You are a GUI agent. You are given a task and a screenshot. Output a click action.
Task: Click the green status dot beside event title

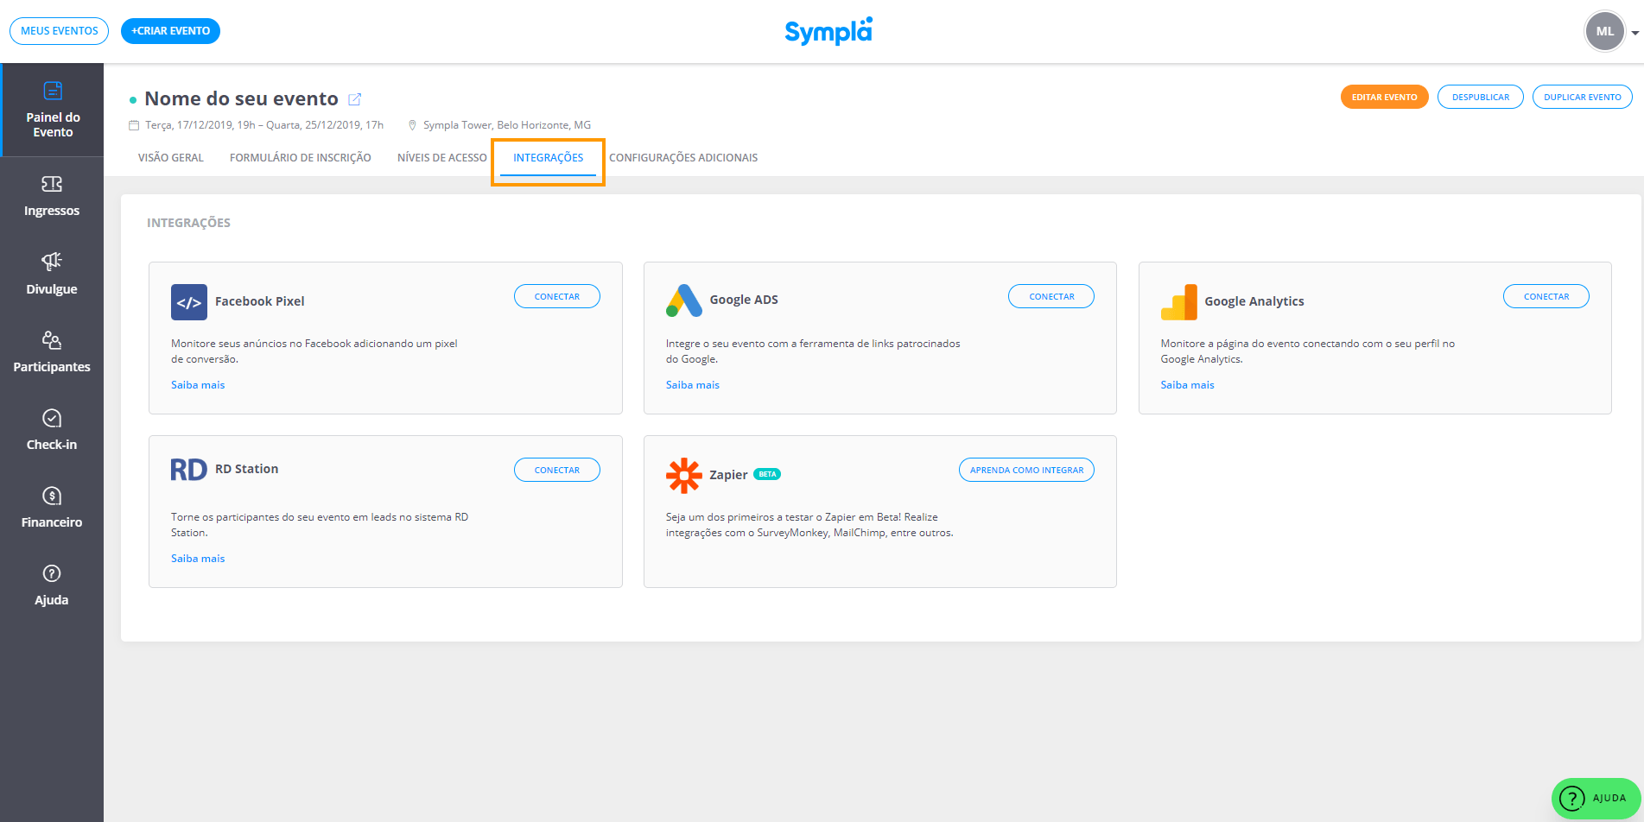click(133, 100)
